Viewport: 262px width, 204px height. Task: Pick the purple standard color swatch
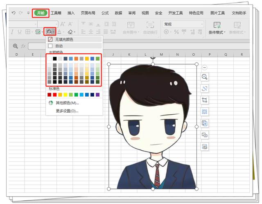(x=97, y=95)
